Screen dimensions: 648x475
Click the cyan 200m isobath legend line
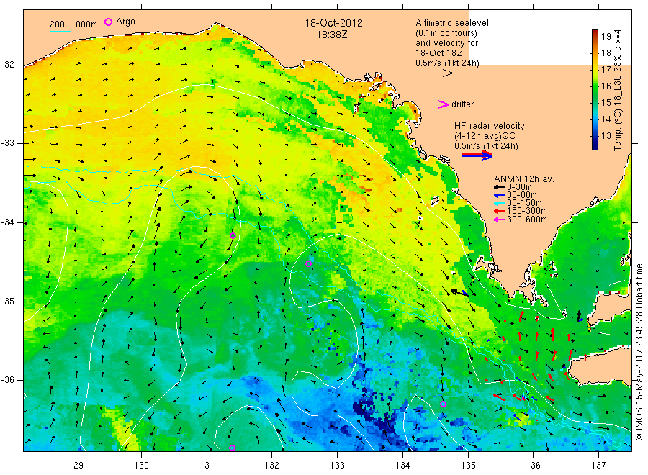tap(60, 31)
